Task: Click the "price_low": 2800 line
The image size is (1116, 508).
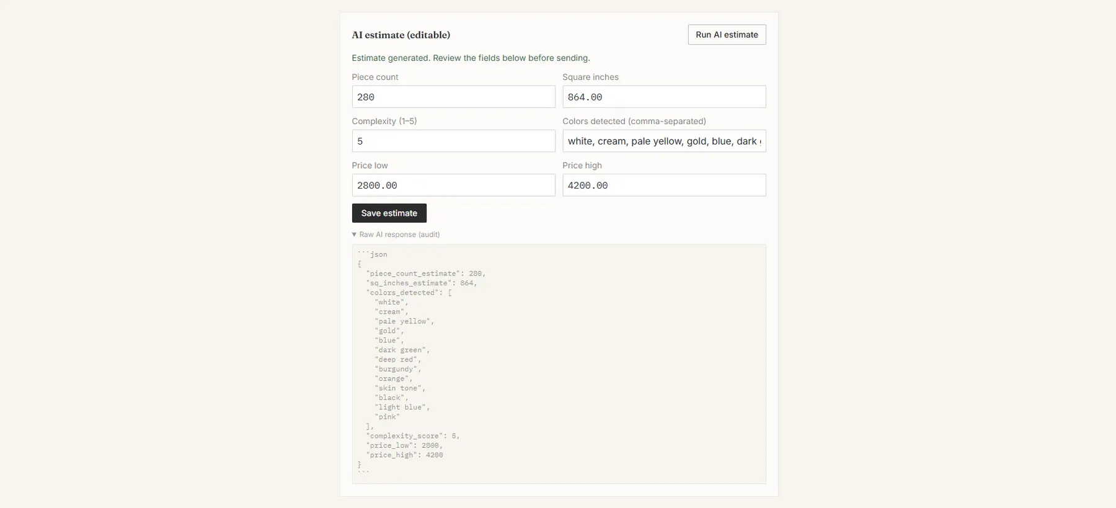Action: point(404,445)
